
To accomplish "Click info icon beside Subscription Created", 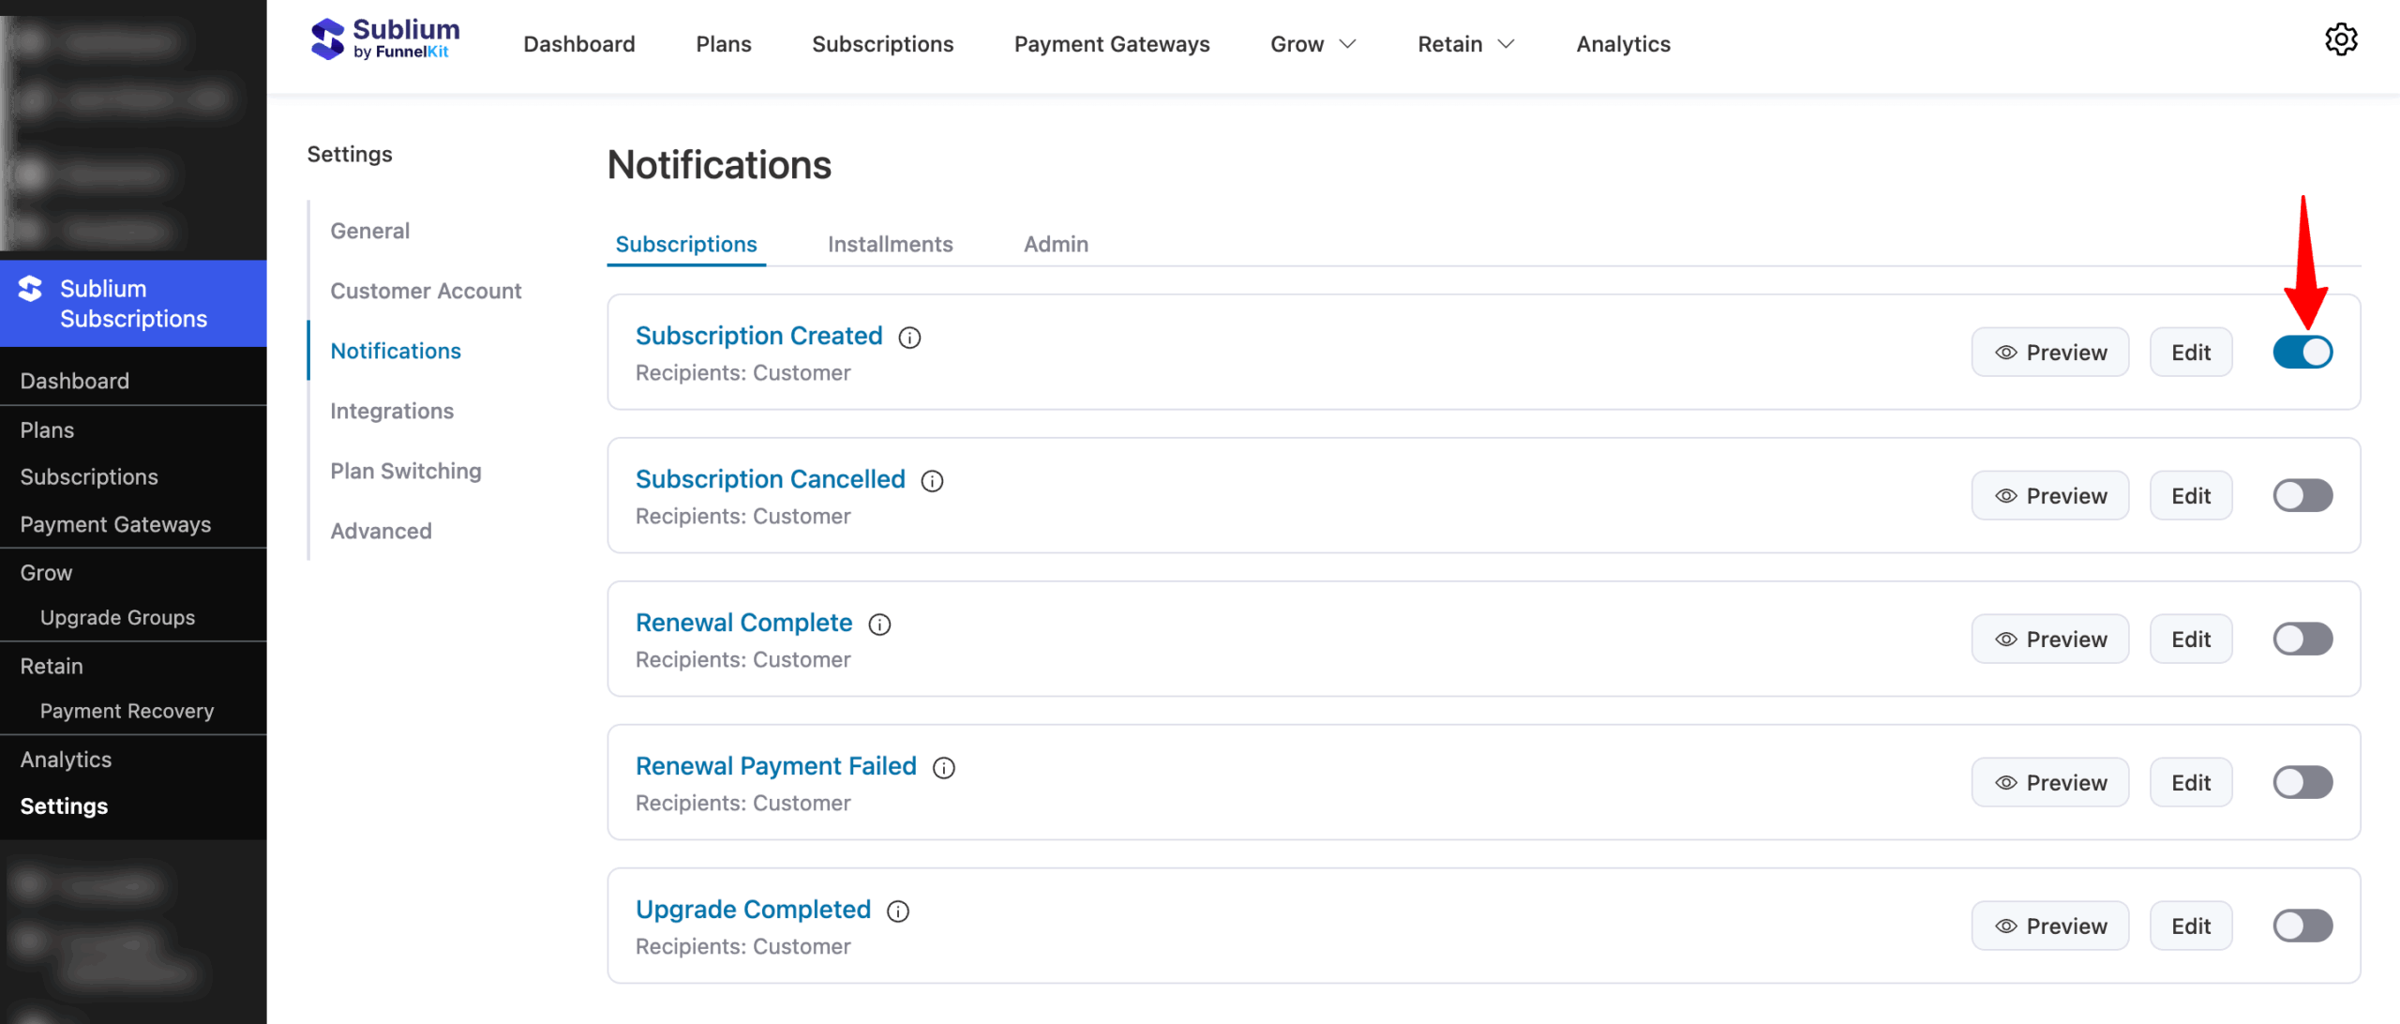I will (909, 338).
